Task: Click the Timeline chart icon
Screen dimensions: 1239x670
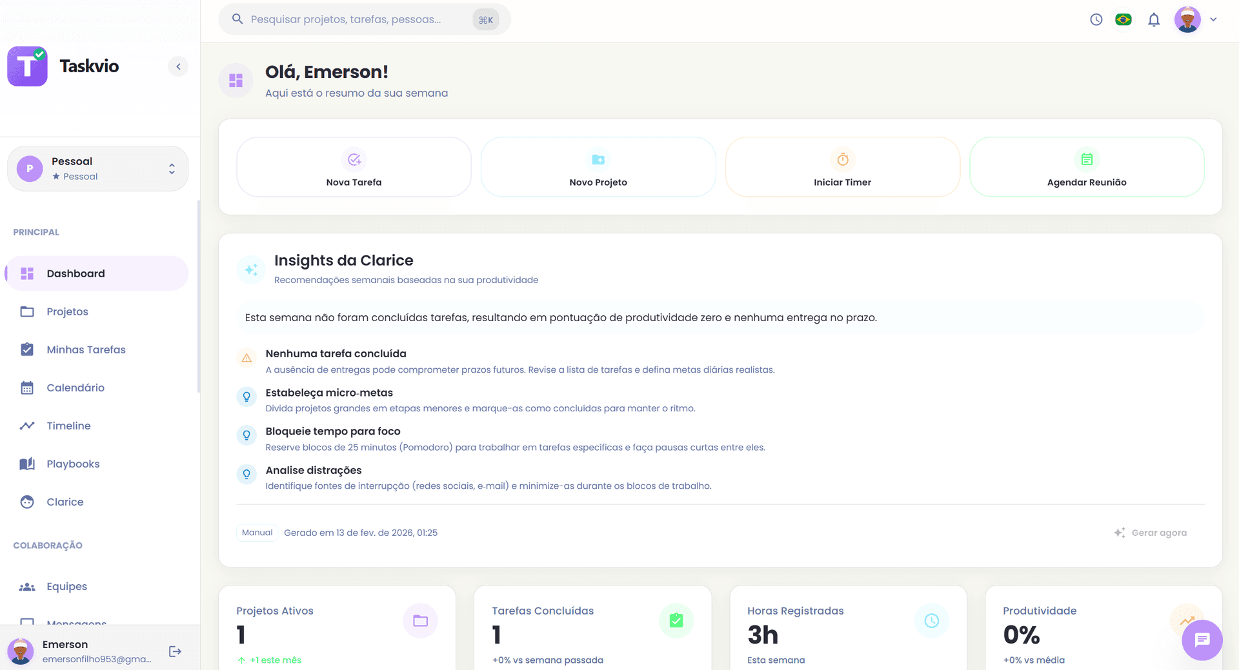Action: point(27,426)
